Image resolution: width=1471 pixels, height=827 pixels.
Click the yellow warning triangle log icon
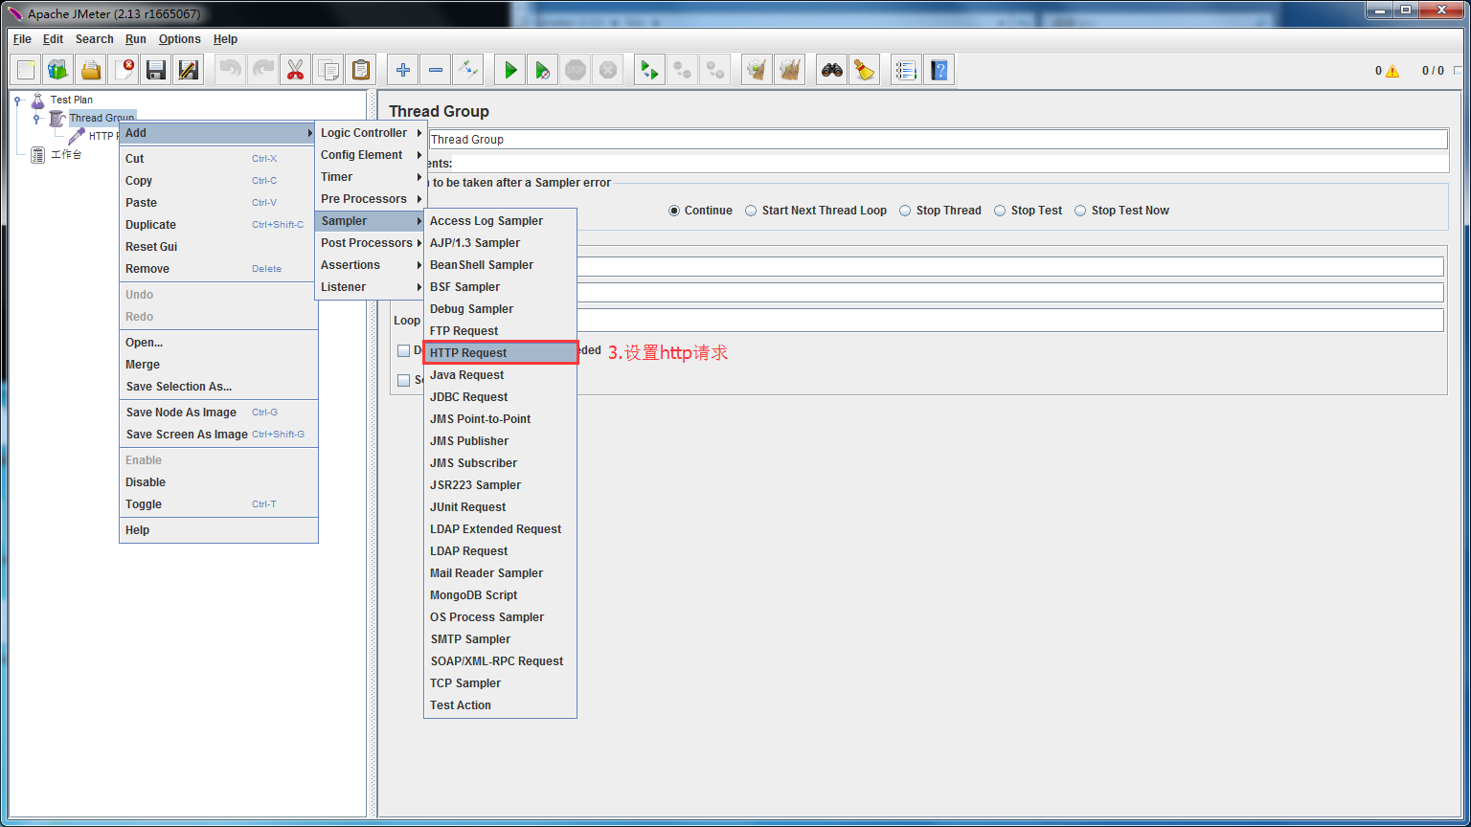click(x=1392, y=71)
